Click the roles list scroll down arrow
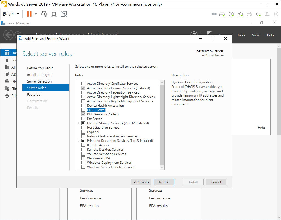 (x=162, y=168)
